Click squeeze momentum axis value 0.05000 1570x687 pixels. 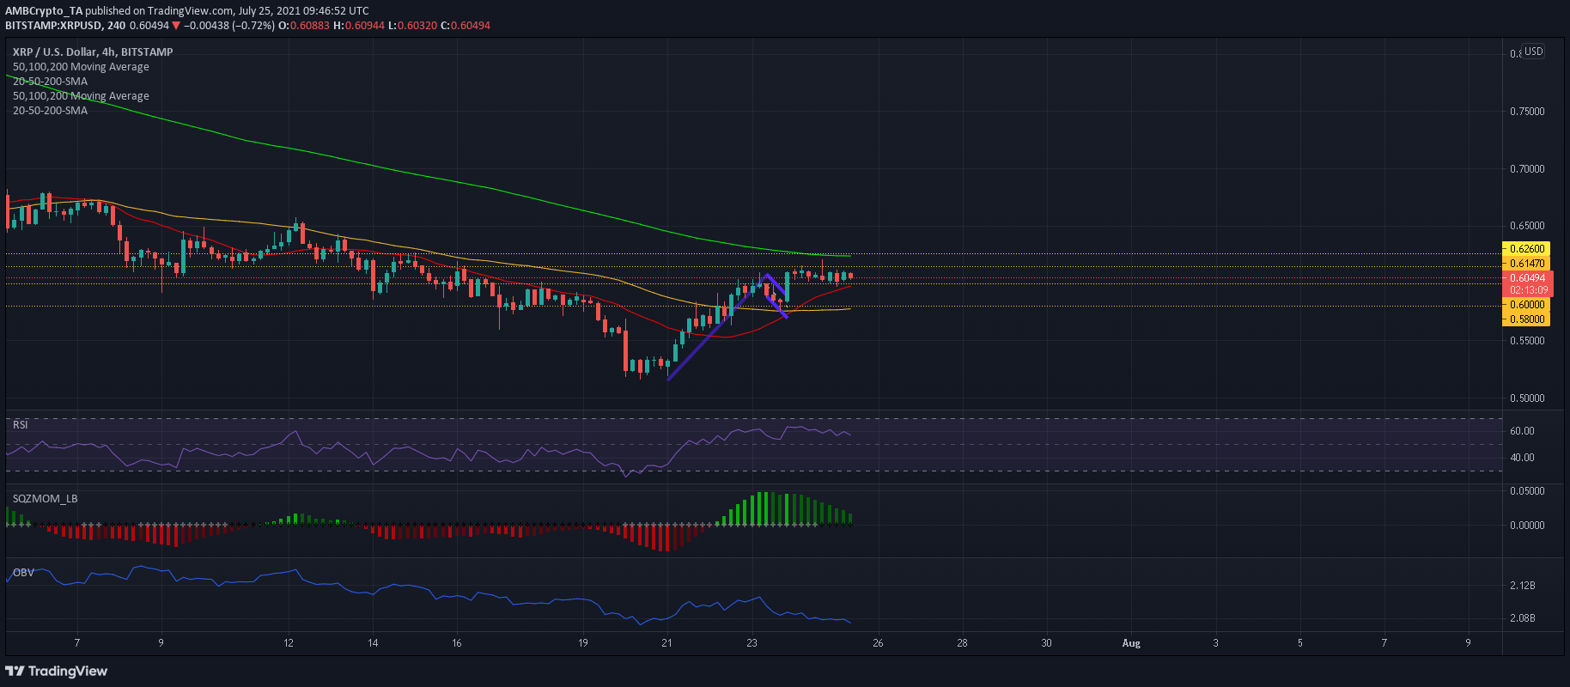[1527, 491]
